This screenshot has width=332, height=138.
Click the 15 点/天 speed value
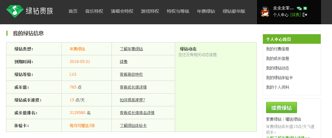pos(77,100)
